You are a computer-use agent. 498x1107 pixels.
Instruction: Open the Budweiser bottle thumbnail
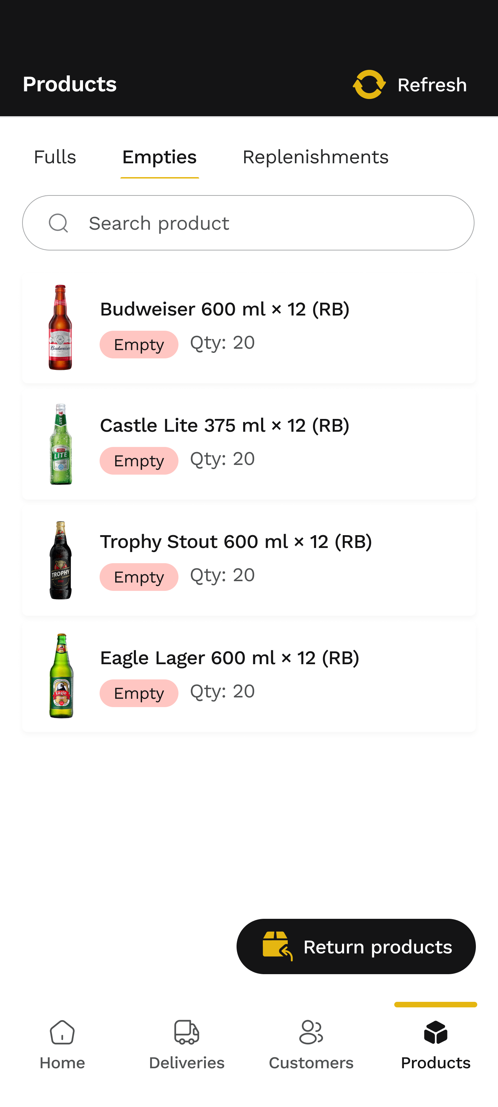tap(61, 328)
